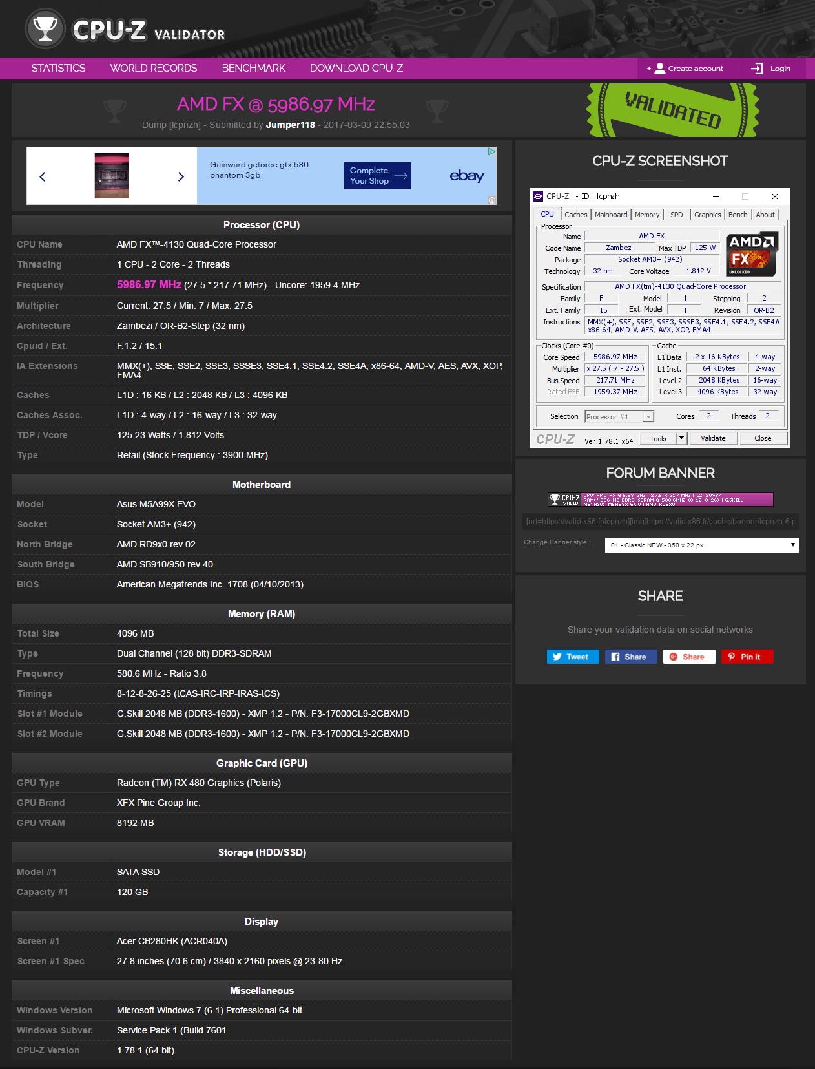Click the '125.23 Watts / 1.812 Volts' value
The width and height of the screenshot is (815, 1069).
tap(170, 435)
